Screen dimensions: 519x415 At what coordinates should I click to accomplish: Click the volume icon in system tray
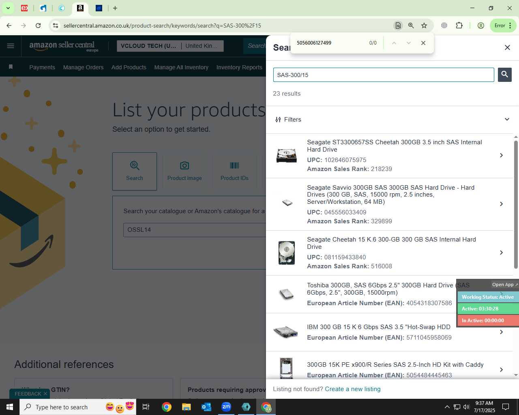tap(466, 407)
